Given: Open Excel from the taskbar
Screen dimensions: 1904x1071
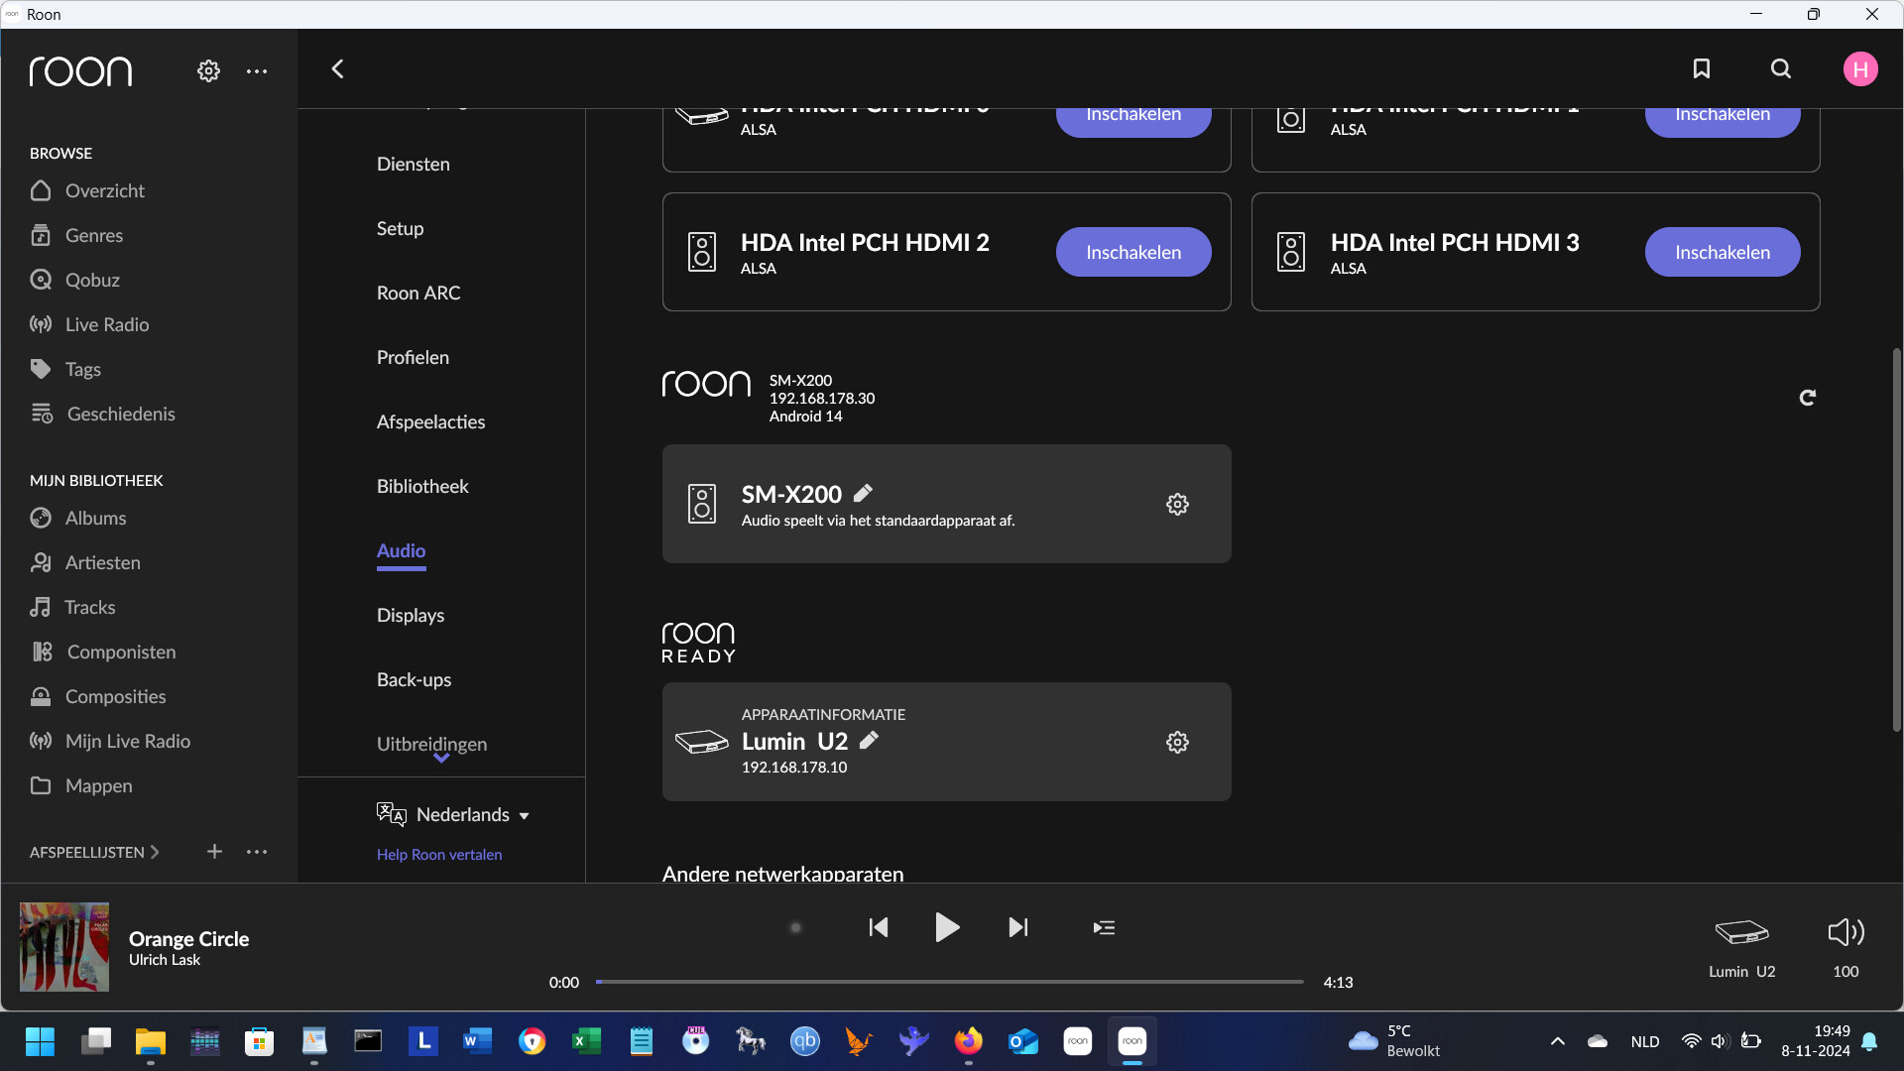Looking at the screenshot, I should [586, 1041].
